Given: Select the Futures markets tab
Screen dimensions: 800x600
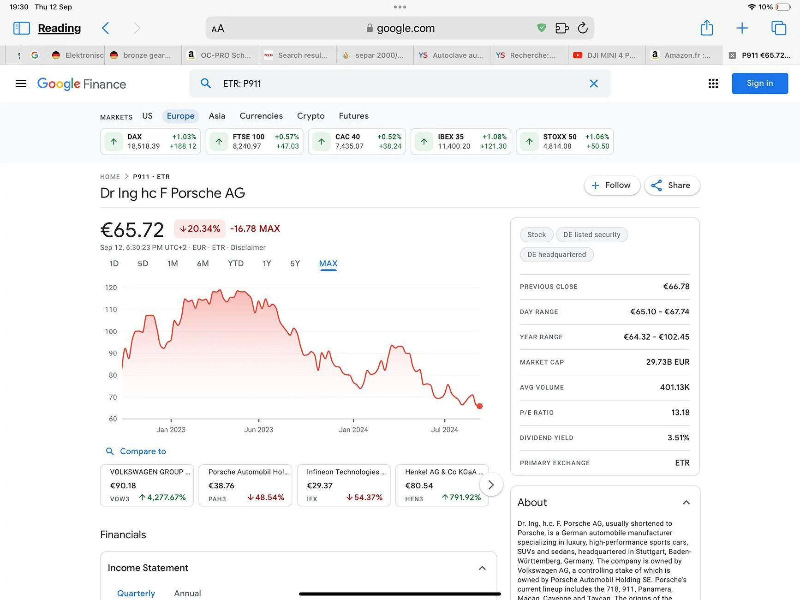Looking at the screenshot, I should point(354,116).
